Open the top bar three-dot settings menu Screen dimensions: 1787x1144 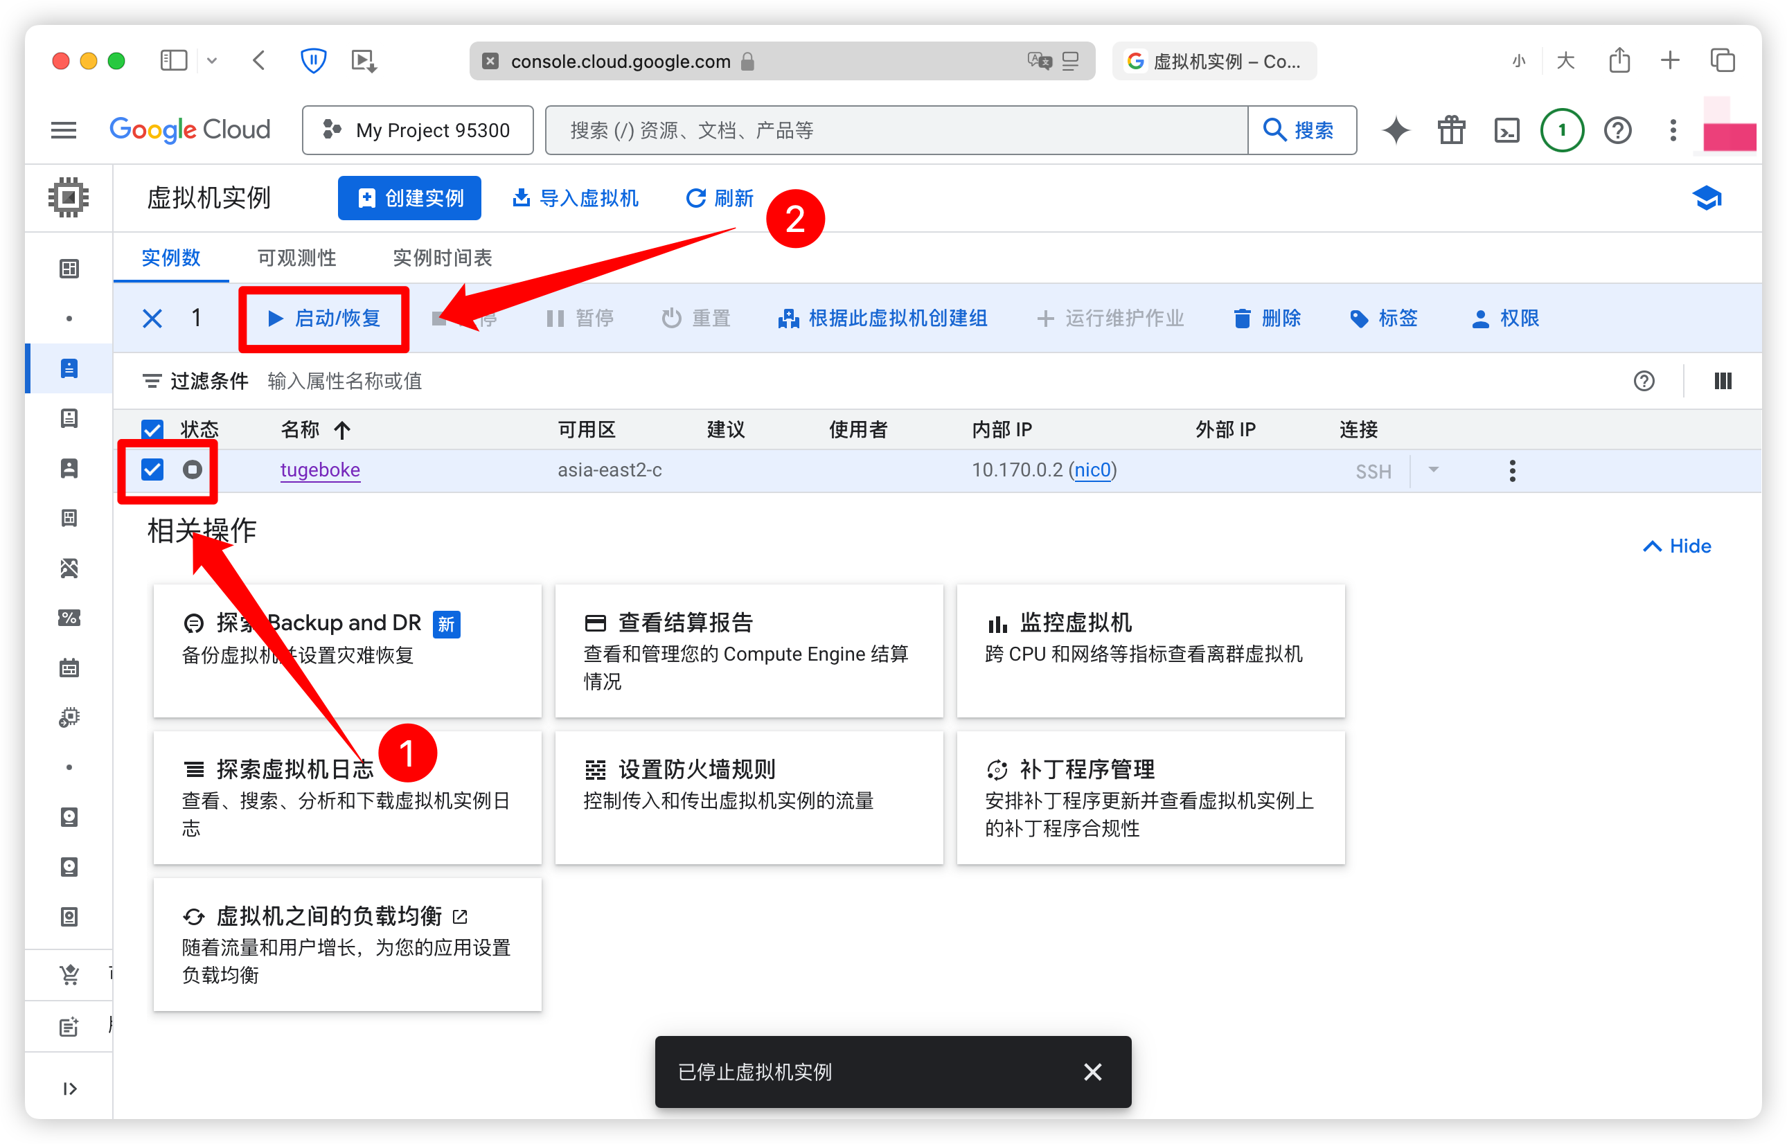coord(1673,130)
